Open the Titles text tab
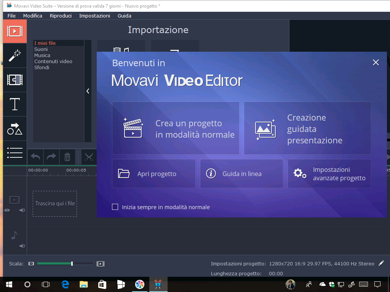Image resolution: width=390 pixels, height=292 pixels. [15, 104]
